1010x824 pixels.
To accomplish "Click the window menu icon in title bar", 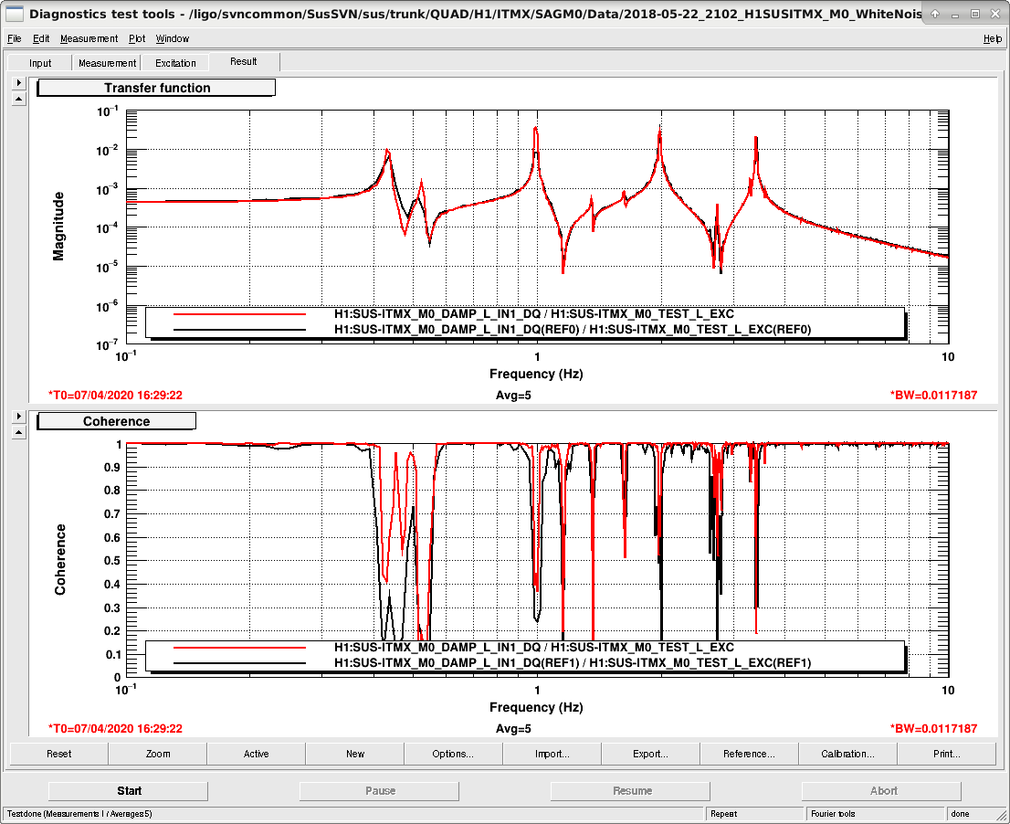I will click(x=14, y=13).
